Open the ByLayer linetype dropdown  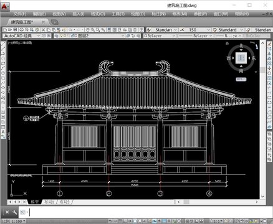click(x=211, y=35)
